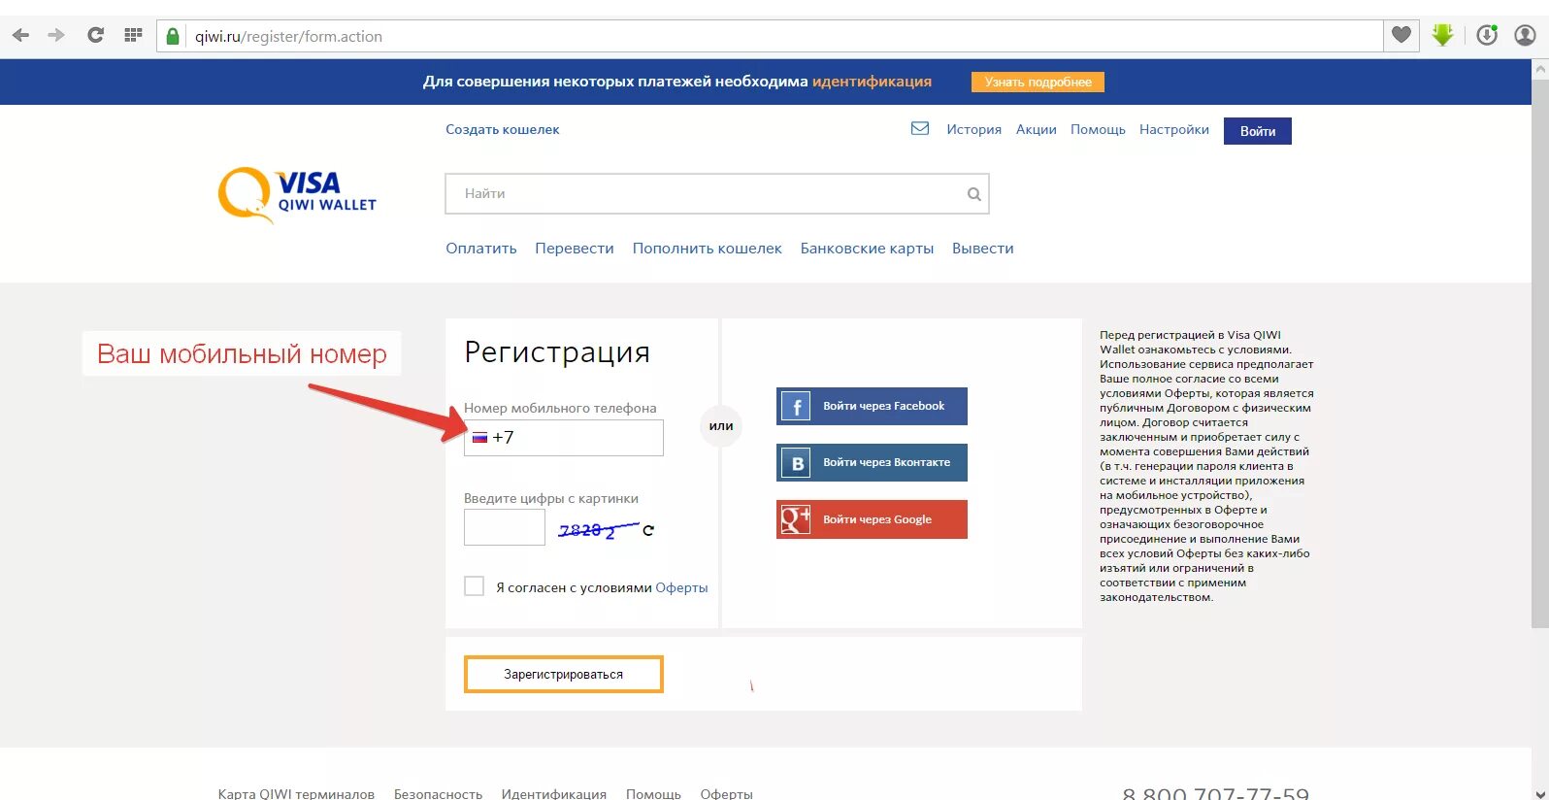
Task: Click the 'идентификация' banner link
Action: coord(872,82)
